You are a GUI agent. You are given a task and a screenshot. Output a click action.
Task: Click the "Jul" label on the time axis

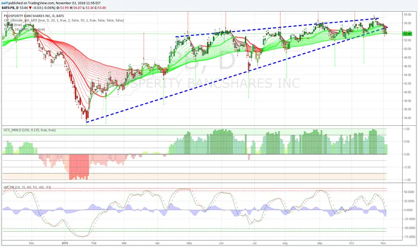[x=254, y=243]
